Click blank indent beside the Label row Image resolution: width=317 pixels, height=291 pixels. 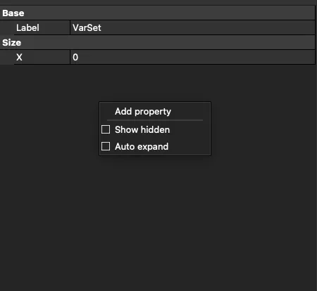coord(7,27)
